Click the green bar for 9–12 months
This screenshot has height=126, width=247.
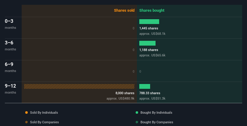(x=145, y=86)
